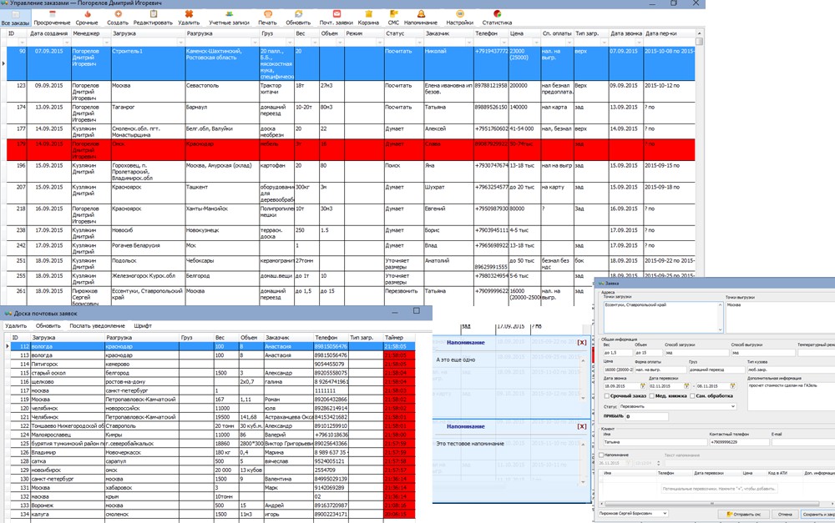
Task: Click the Сохранить и закрыть button
Action: (818, 514)
